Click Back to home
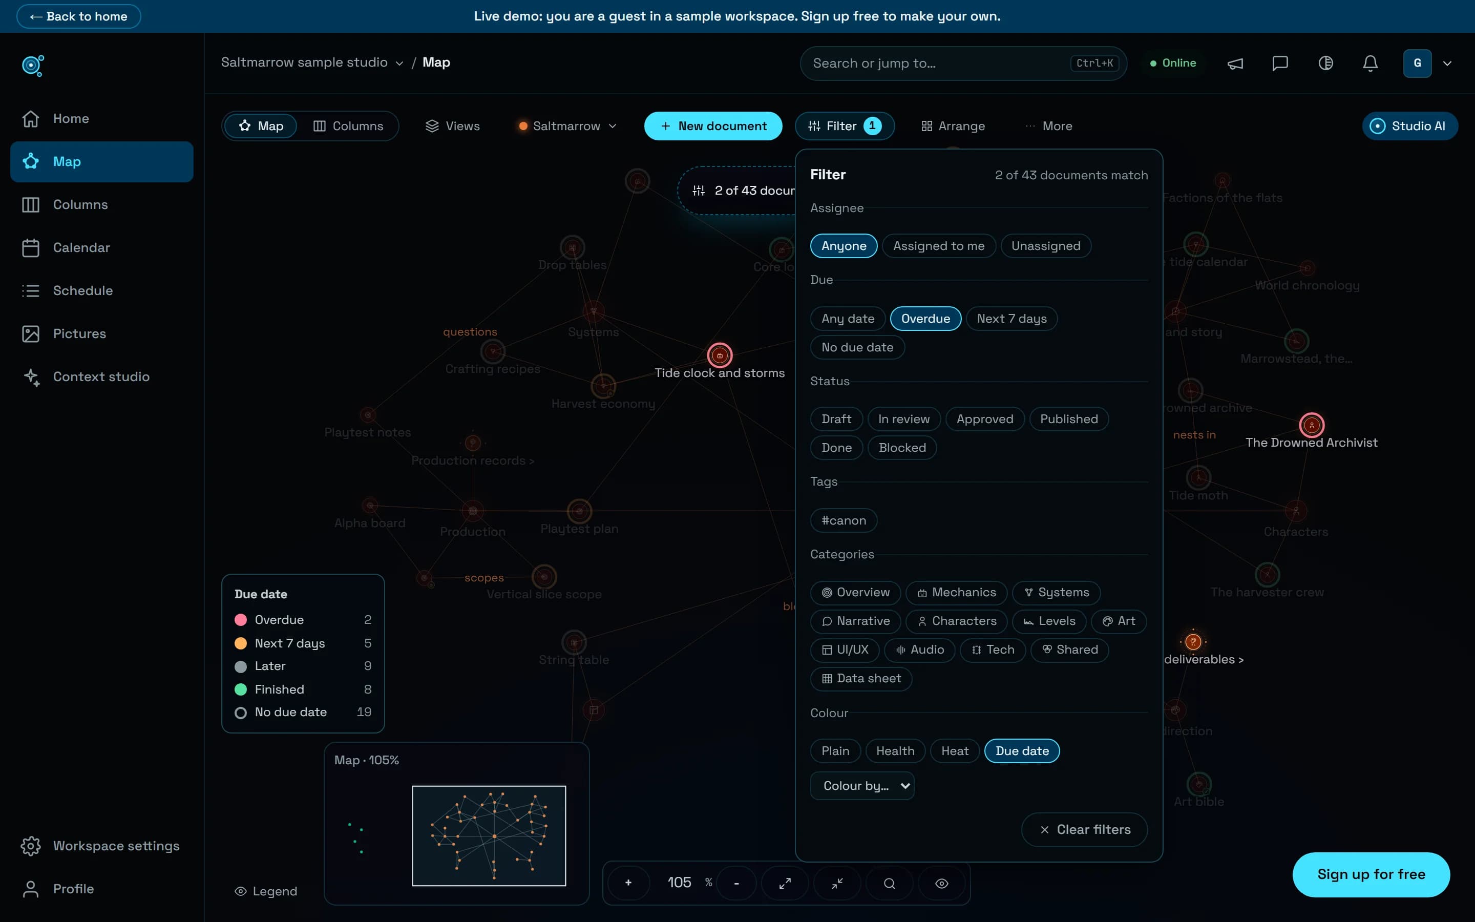This screenshot has width=1475, height=922. pos(79,16)
